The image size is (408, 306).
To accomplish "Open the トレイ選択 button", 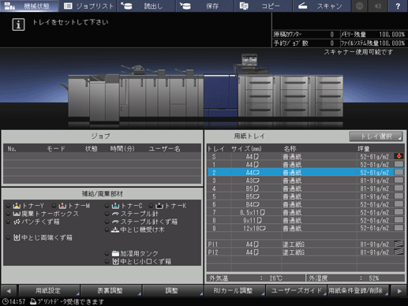I will (376, 136).
